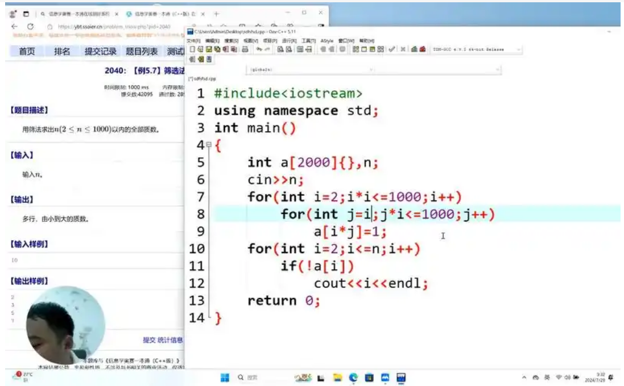
Task: Click the browser profile avatar icon
Action: (x=13, y=14)
